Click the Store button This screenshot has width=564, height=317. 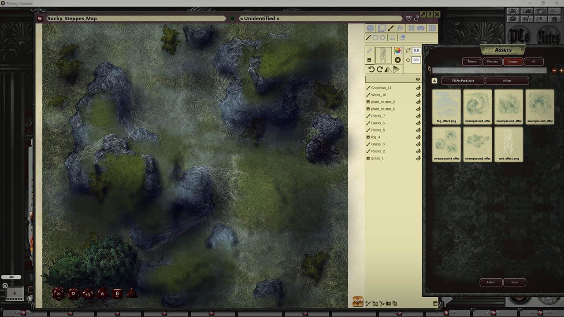point(515,282)
